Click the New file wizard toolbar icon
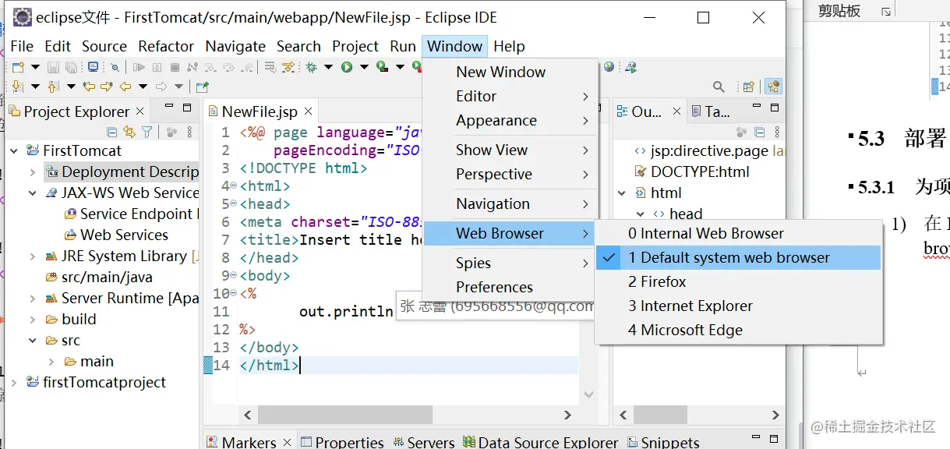Viewport: 950px width, 449px height. [17, 68]
